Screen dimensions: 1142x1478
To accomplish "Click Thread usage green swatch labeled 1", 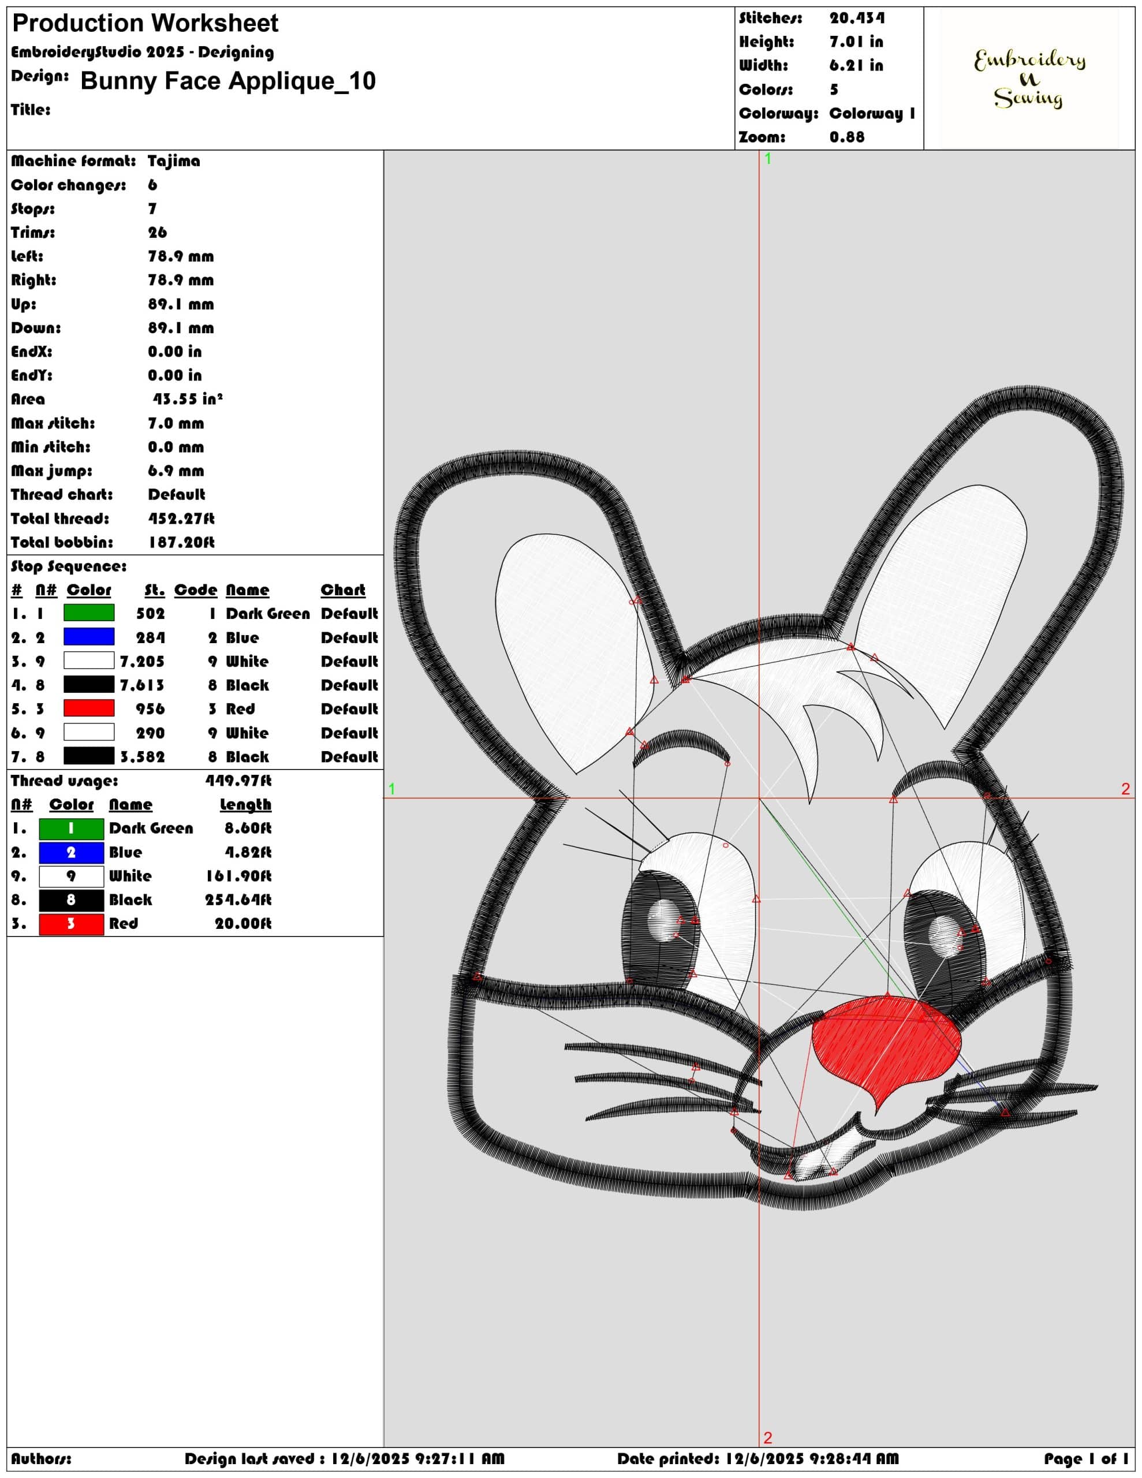I will click(x=71, y=828).
